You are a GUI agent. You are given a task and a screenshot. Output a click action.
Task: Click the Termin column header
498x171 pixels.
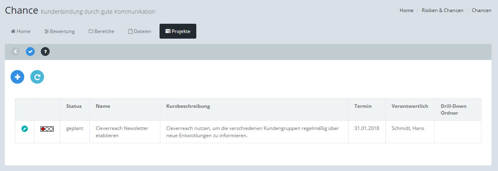click(x=363, y=106)
